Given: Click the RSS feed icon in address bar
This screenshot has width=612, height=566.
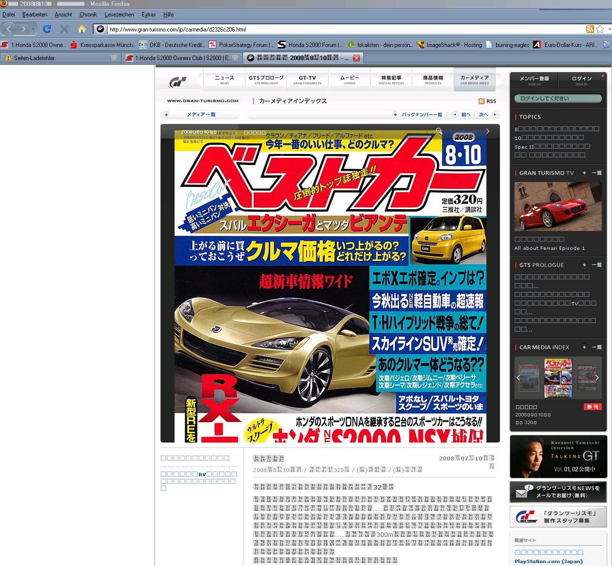Looking at the screenshot, I should click(x=590, y=29).
